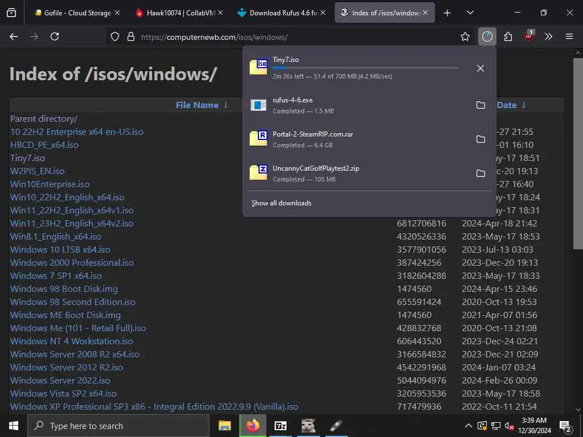Click Show all downloads
The image size is (583, 437).
(281, 203)
